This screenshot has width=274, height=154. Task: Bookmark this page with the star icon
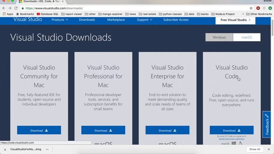pyautogui.click(x=251, y=8)
